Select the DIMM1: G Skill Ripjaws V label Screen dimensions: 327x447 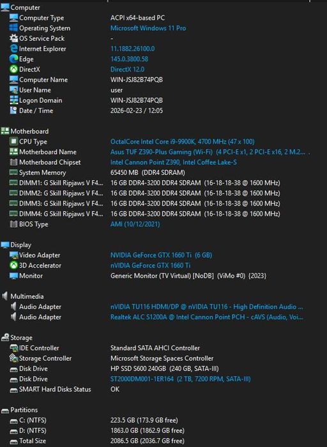pos(61,183)
